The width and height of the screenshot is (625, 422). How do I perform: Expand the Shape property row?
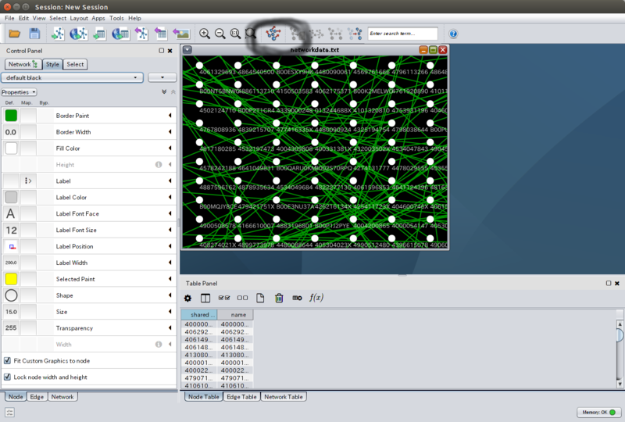[170, 295]
